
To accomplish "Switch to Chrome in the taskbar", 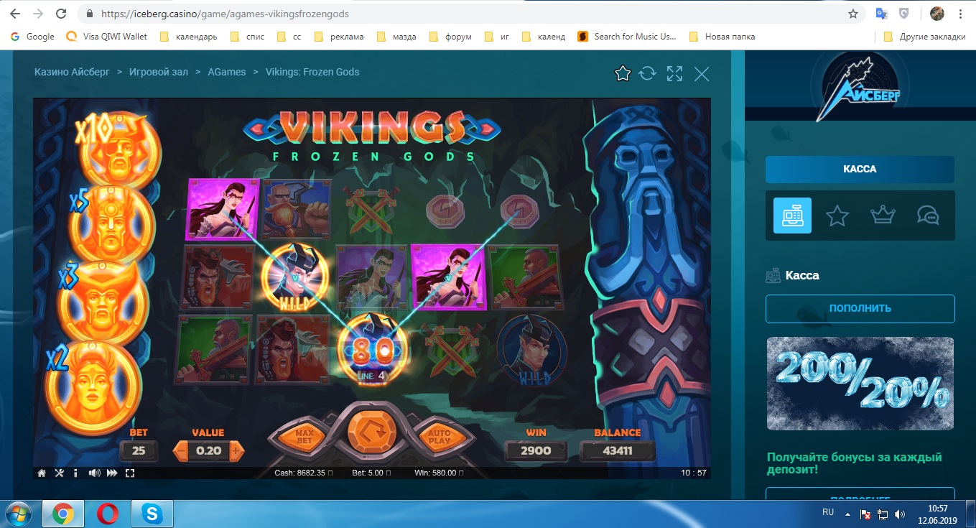I will tap(63, 514).
